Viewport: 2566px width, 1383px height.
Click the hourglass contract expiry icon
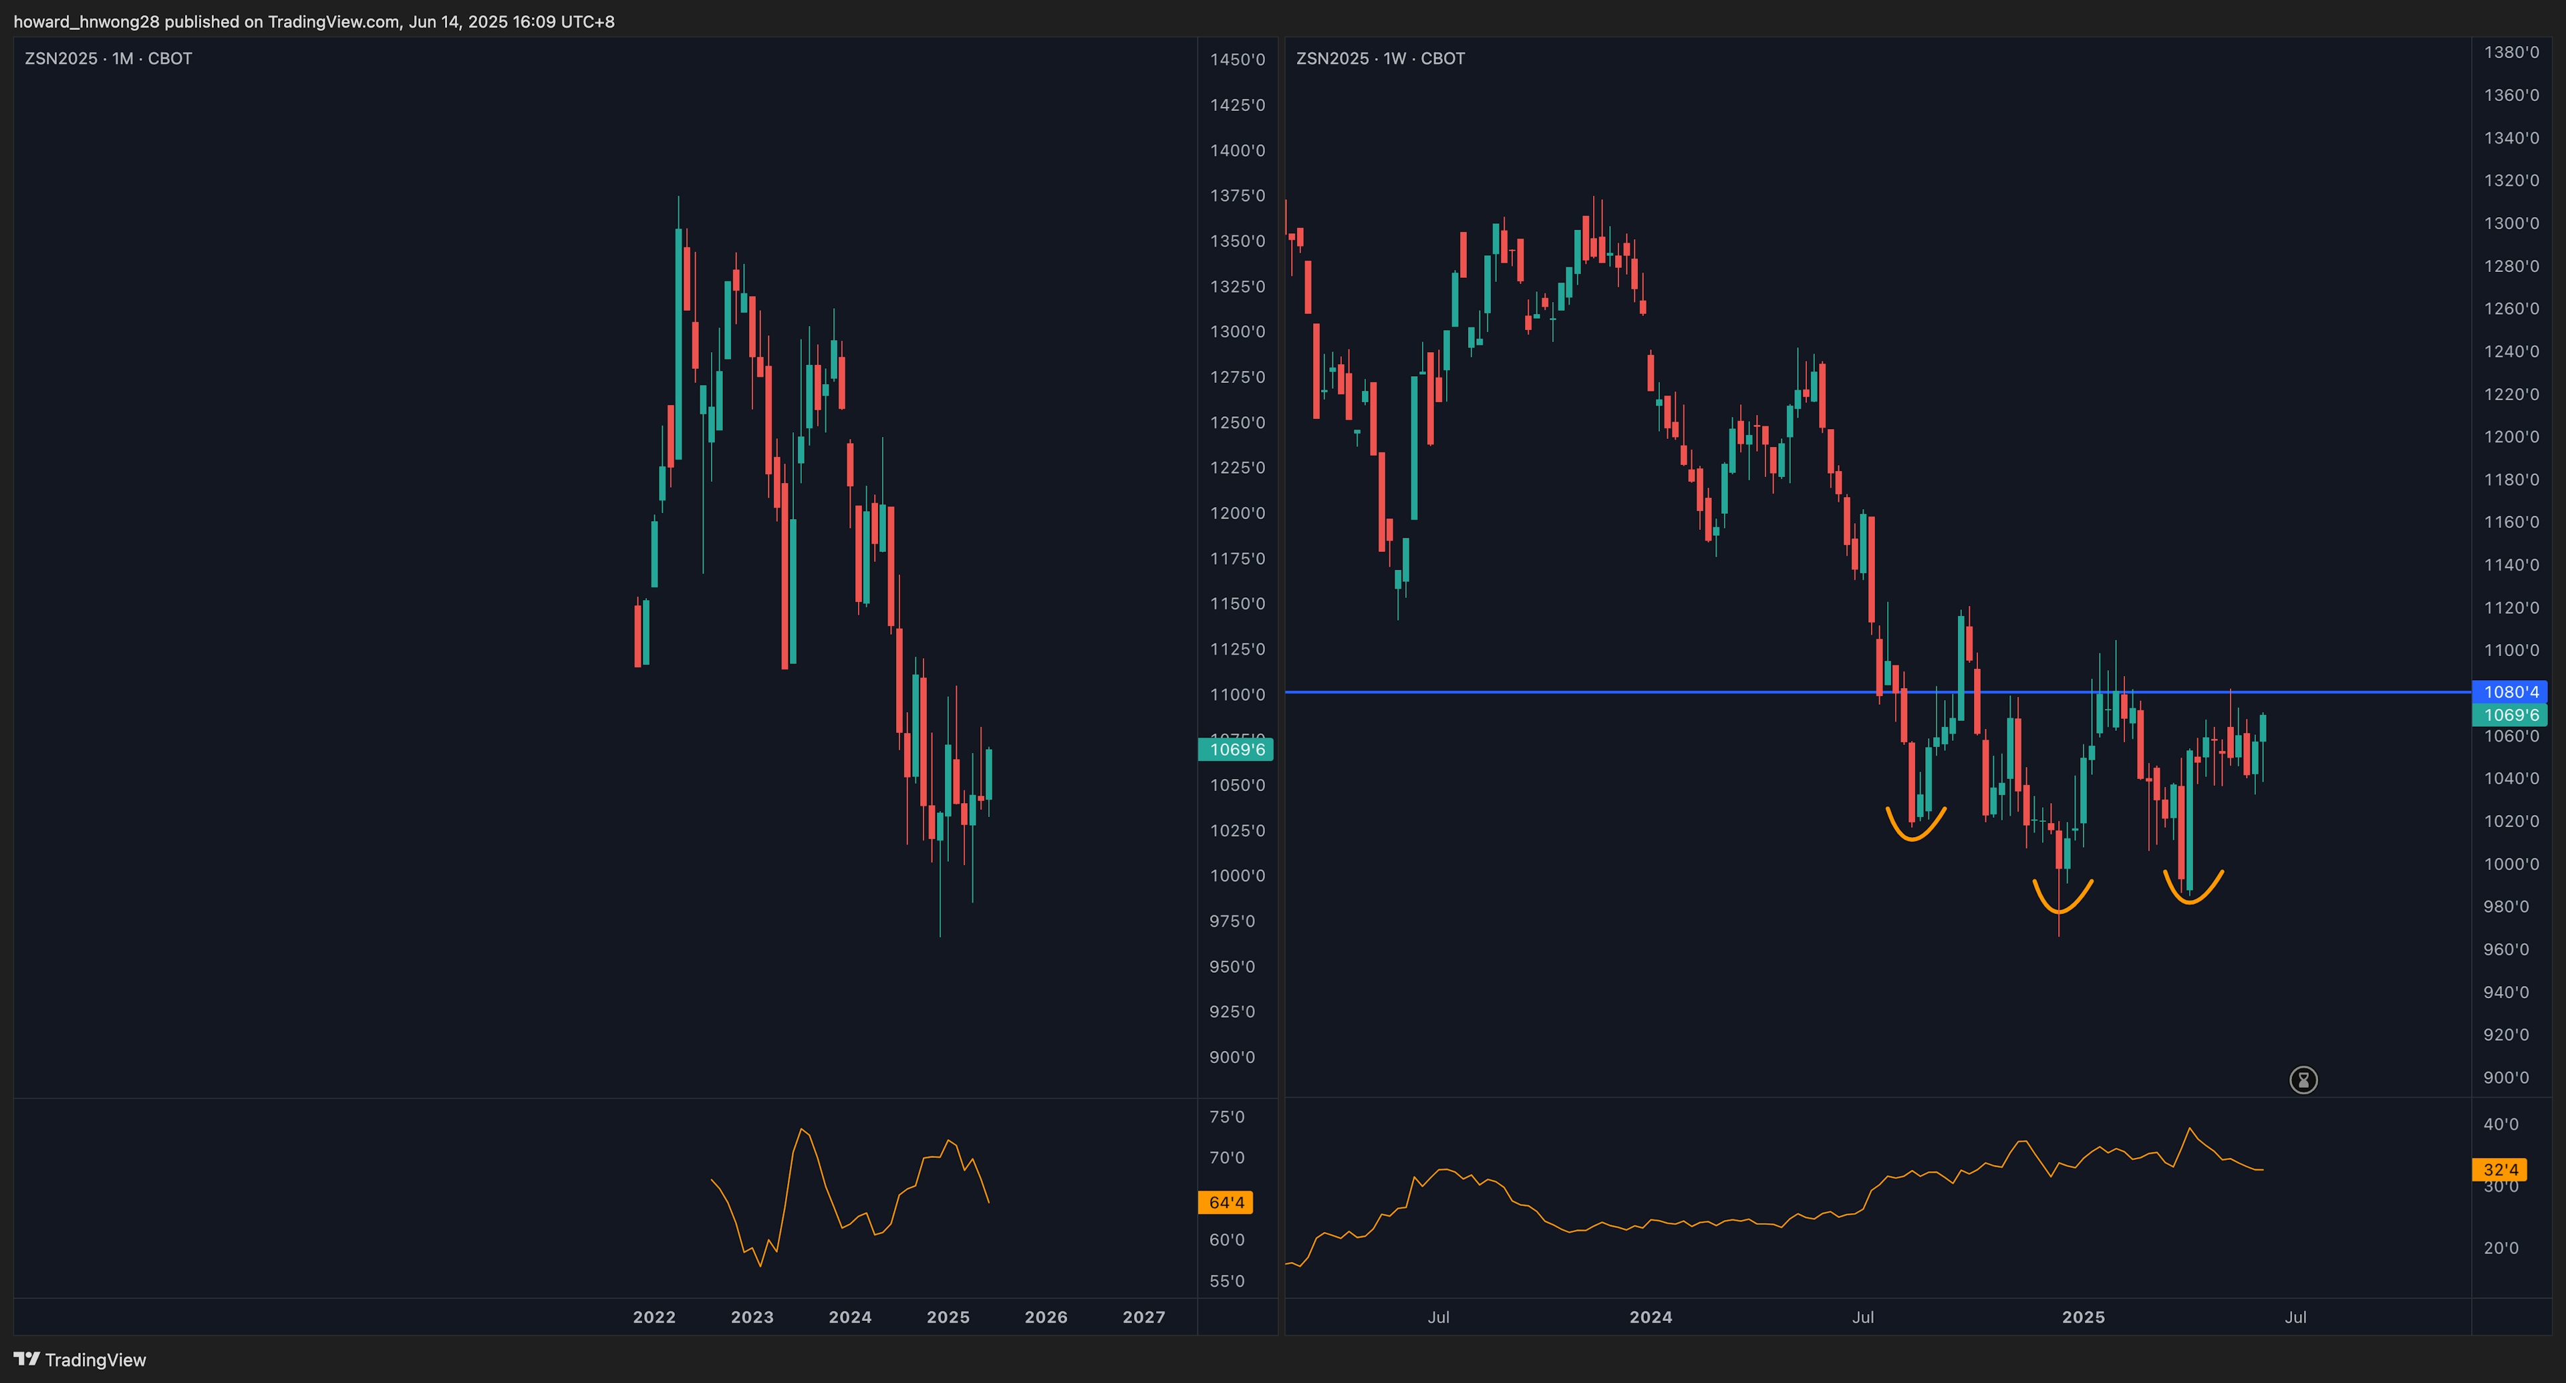2303,1079
